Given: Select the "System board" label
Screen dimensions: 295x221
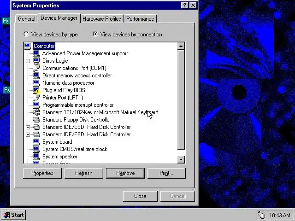Looking at the screenshot, I should [x=57, y=142].
